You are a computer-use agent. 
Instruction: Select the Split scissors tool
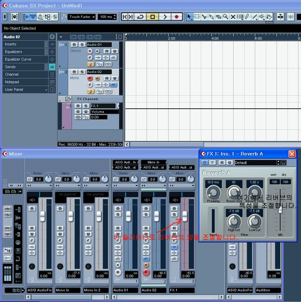(x=205, y=17)
